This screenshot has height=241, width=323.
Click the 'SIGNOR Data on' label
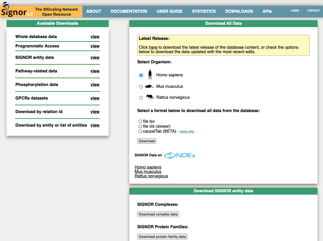(148, 155)
